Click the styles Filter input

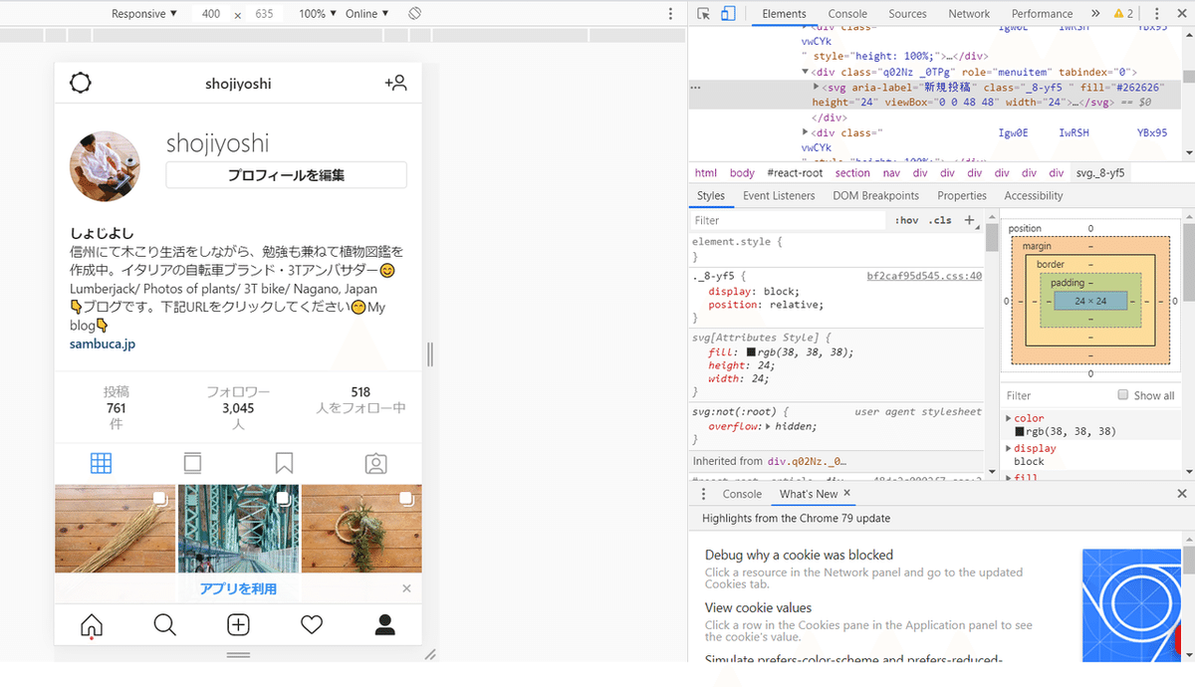coord(787,220)
